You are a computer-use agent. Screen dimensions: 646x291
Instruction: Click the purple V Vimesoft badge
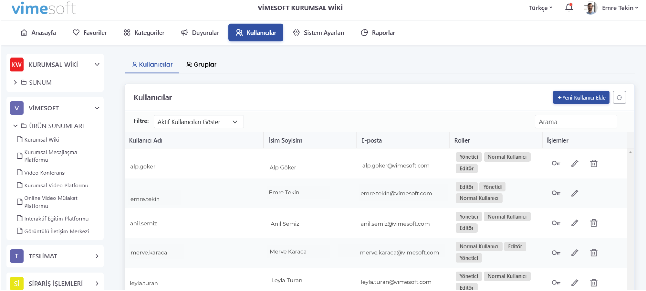tap(16, 108)
